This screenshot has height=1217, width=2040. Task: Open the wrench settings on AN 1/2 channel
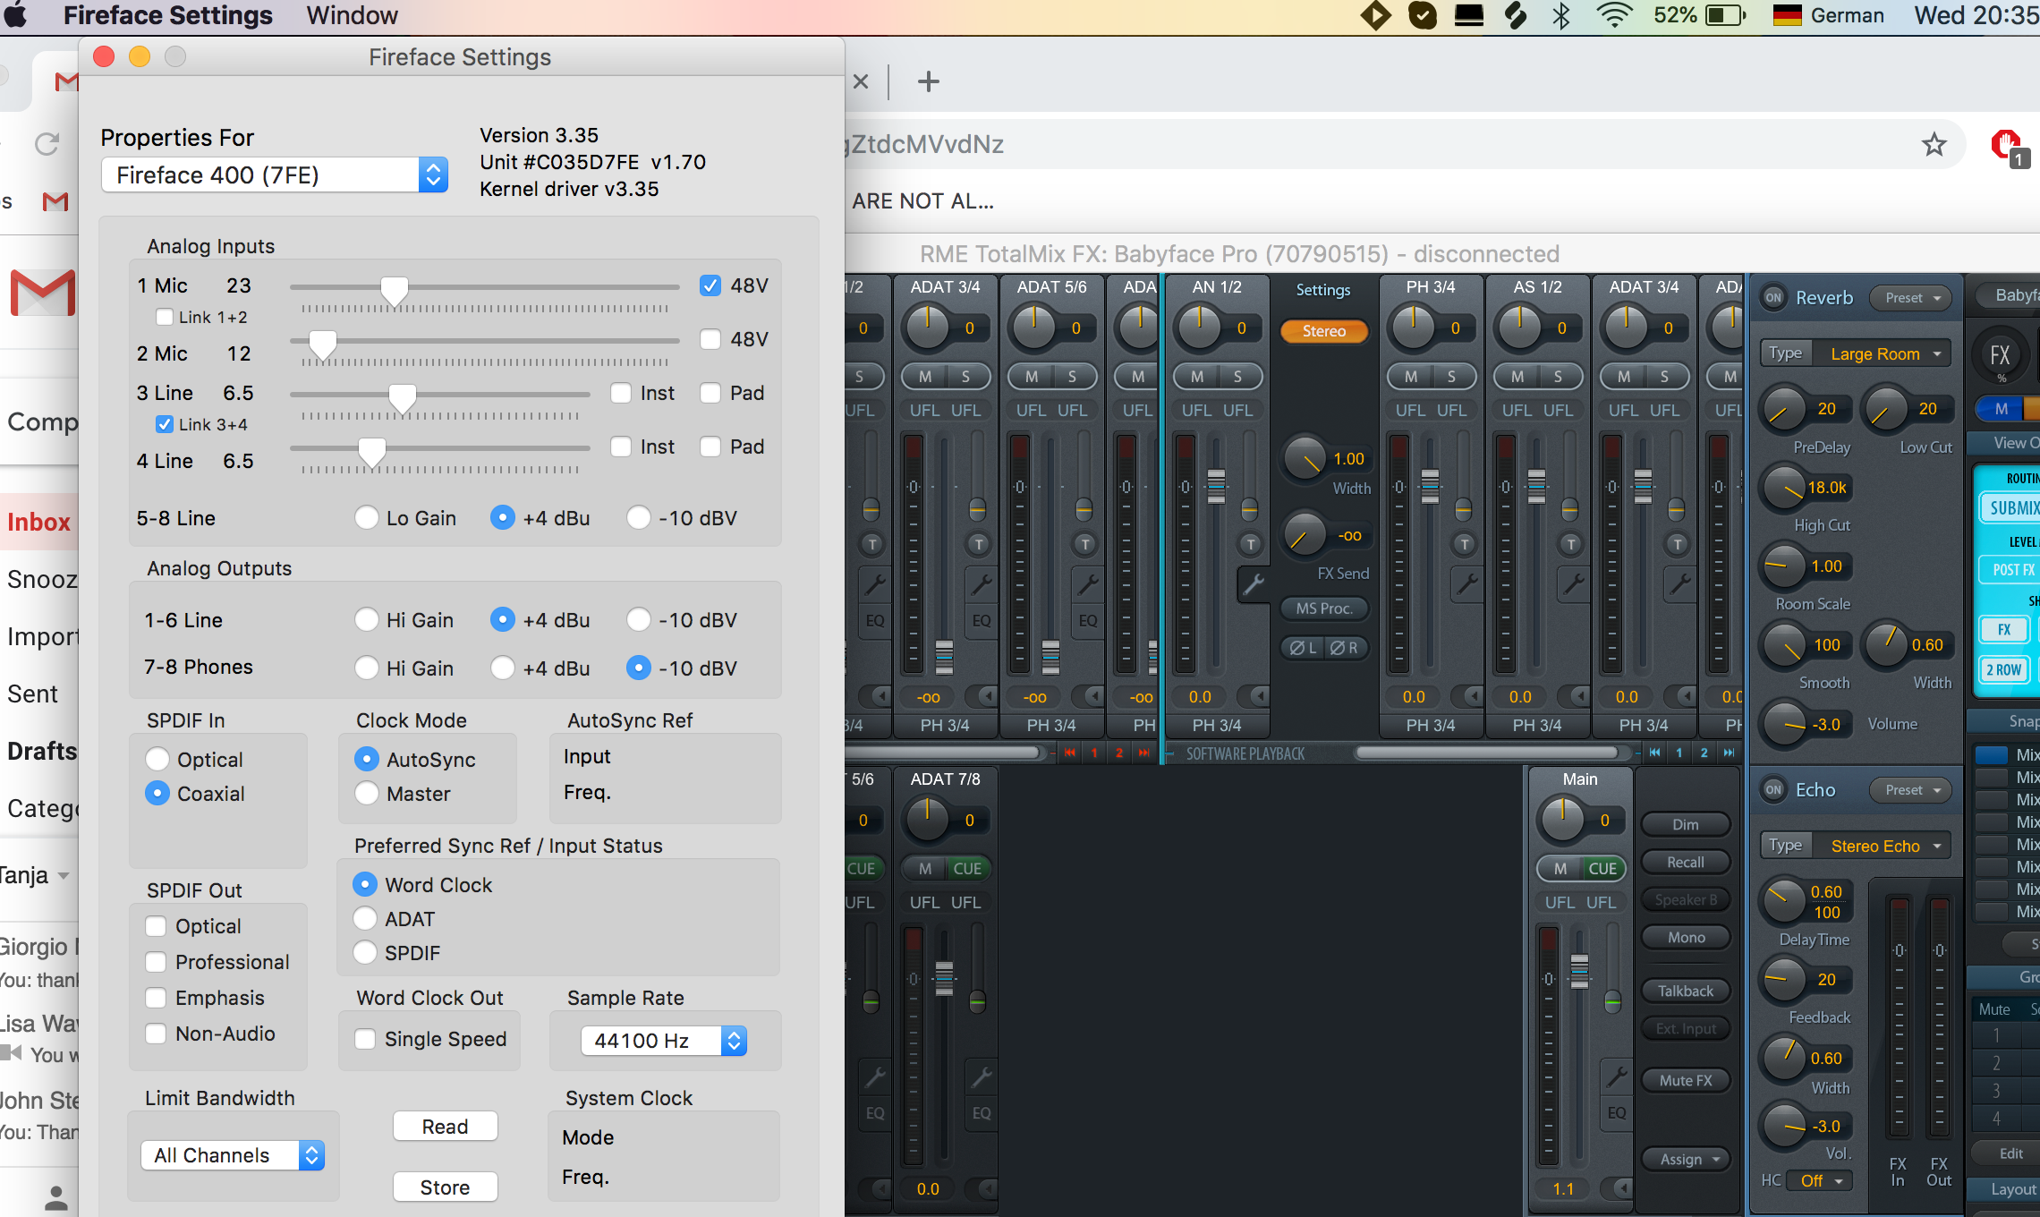click(1254, 584)
